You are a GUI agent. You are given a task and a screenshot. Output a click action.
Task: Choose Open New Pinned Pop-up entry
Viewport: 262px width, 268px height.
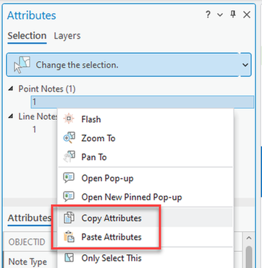tap(145, 197)
